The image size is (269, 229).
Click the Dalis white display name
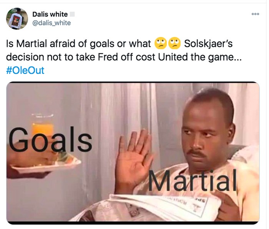click(x=50, y=14)
